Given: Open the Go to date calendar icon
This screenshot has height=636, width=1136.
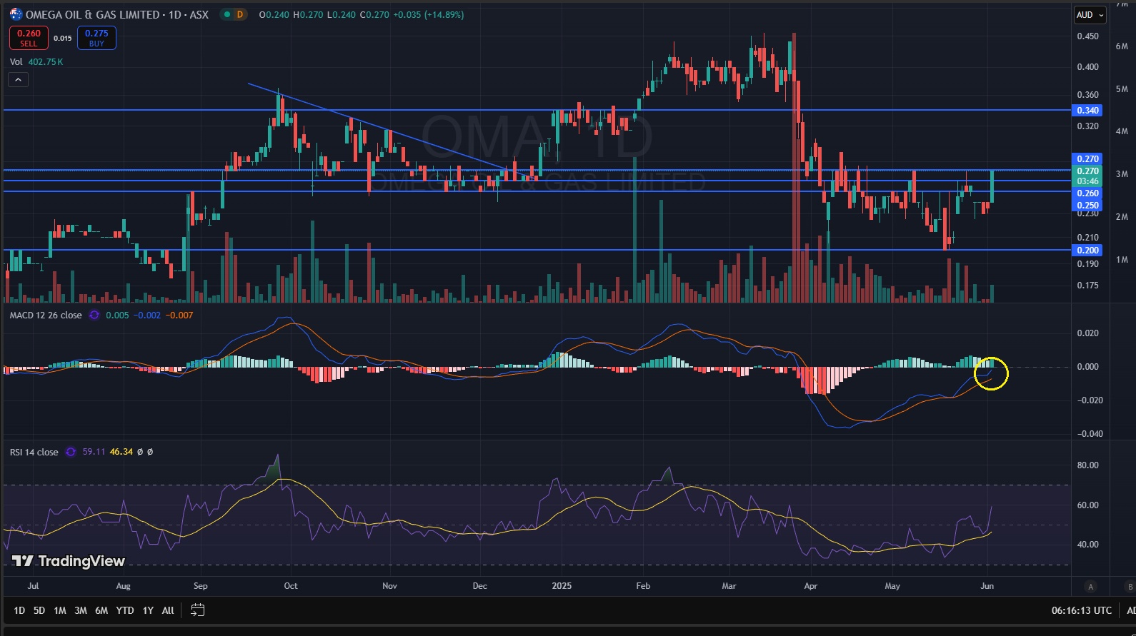Looking at the screenshot, I should tap(198, 610).
